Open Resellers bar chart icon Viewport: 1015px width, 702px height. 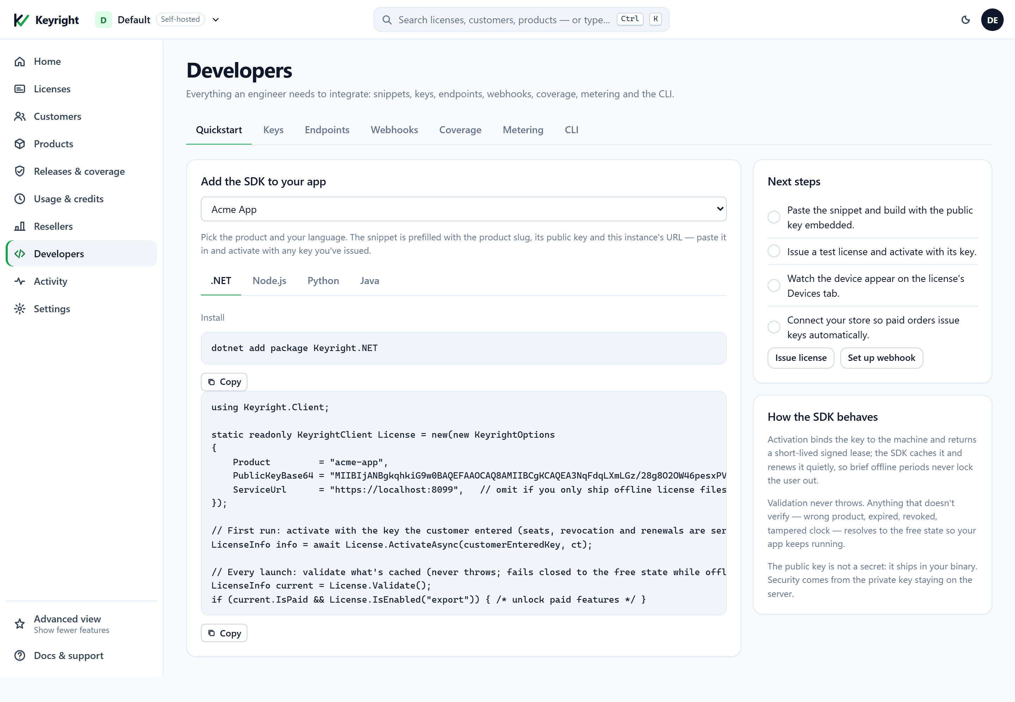pos(20,226)
